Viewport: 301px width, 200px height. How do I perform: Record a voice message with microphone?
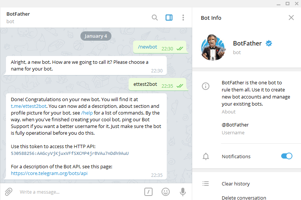coord(183,192)
